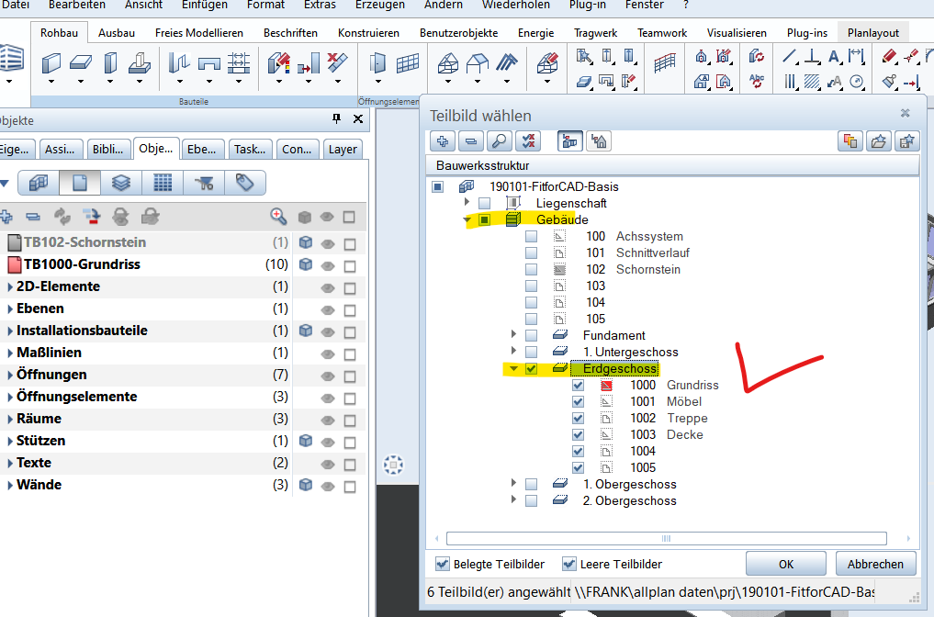Click collapse-all minus icon in Teilbild wählen toolbar
The image size is (934, 617).
coord(470,140)
